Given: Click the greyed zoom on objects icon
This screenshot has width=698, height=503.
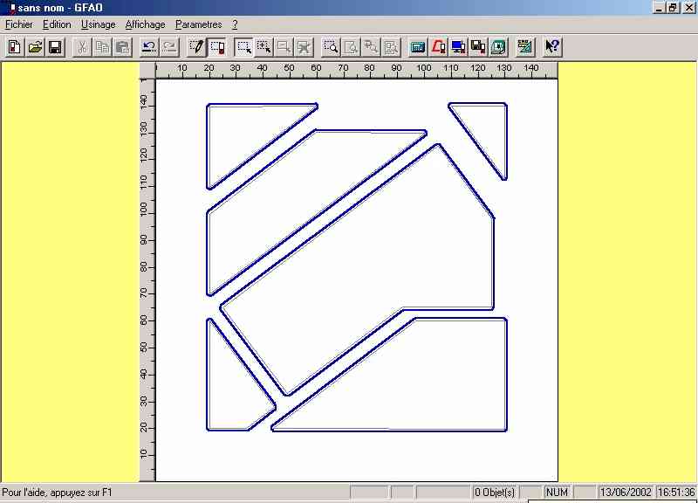Looking at the screenshot, I should [371, 47].
